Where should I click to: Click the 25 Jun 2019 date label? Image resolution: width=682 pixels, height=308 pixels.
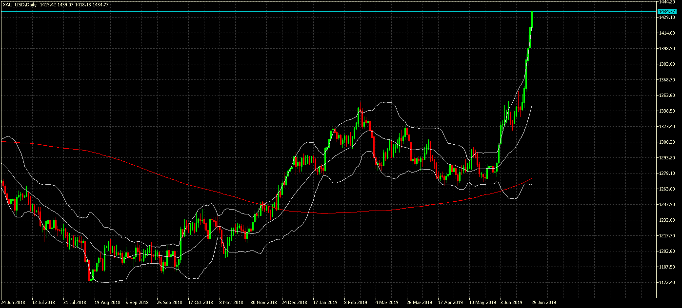pos(544,302)
